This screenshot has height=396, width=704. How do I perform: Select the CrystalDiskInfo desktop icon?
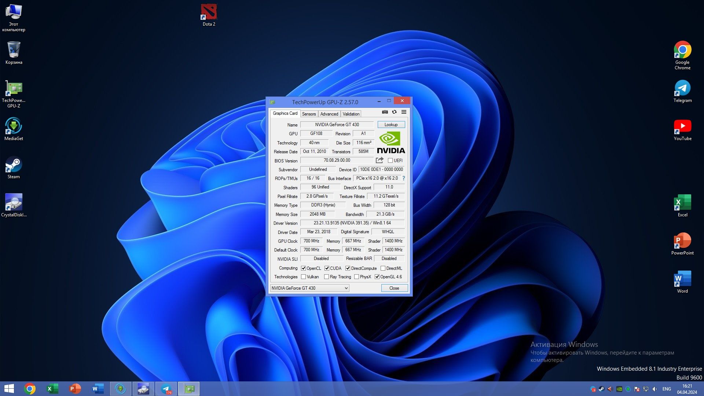14,205
